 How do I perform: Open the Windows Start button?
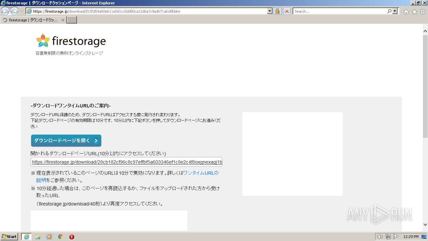point(9,237)
